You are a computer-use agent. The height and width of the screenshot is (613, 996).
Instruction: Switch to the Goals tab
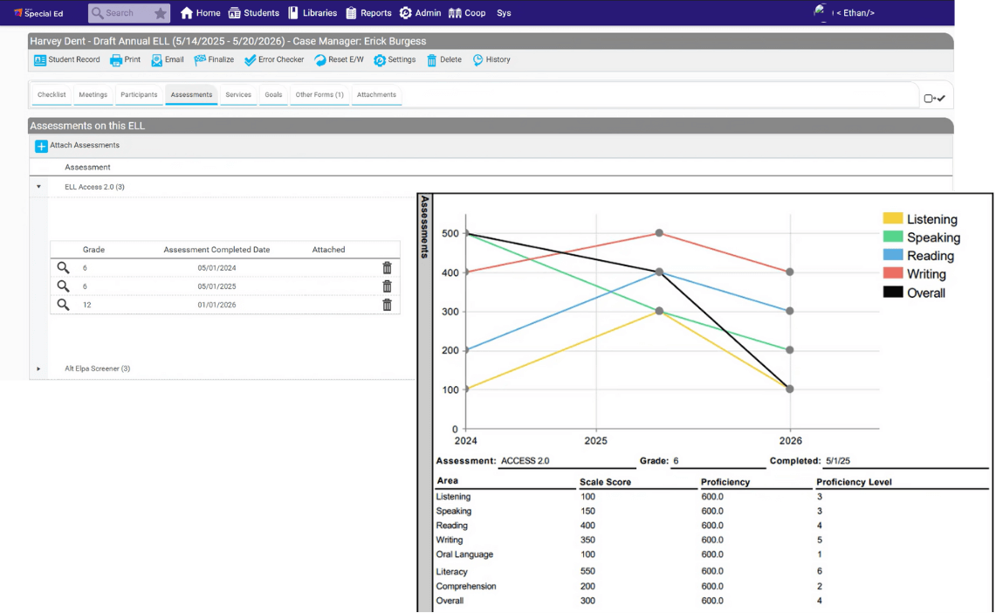[273, 94]
